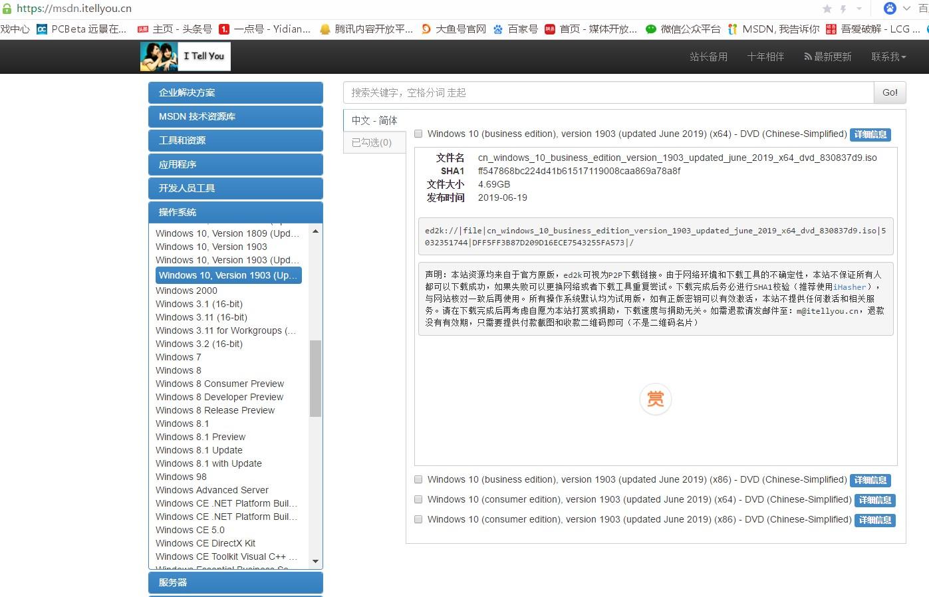Screen dimensions: 929x597
Task: Select Windows 7 in OS list
Action: [178, 357]
